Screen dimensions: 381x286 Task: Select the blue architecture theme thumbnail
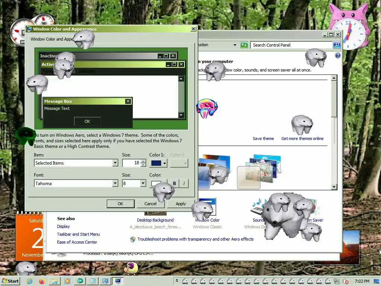214,172
